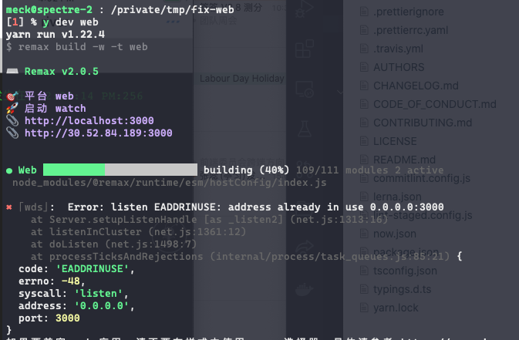
Task: Click hostConfig/index.js module path line
Action: tap(170, 183)
